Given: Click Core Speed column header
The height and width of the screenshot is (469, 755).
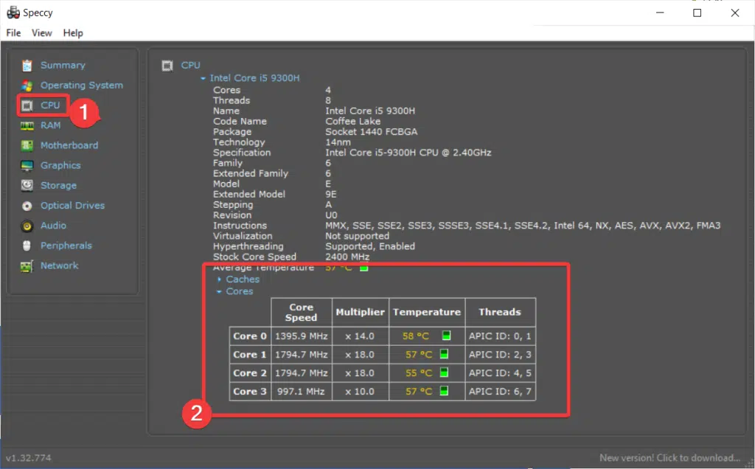Looking at the screenshot, I should pos(302,312).
